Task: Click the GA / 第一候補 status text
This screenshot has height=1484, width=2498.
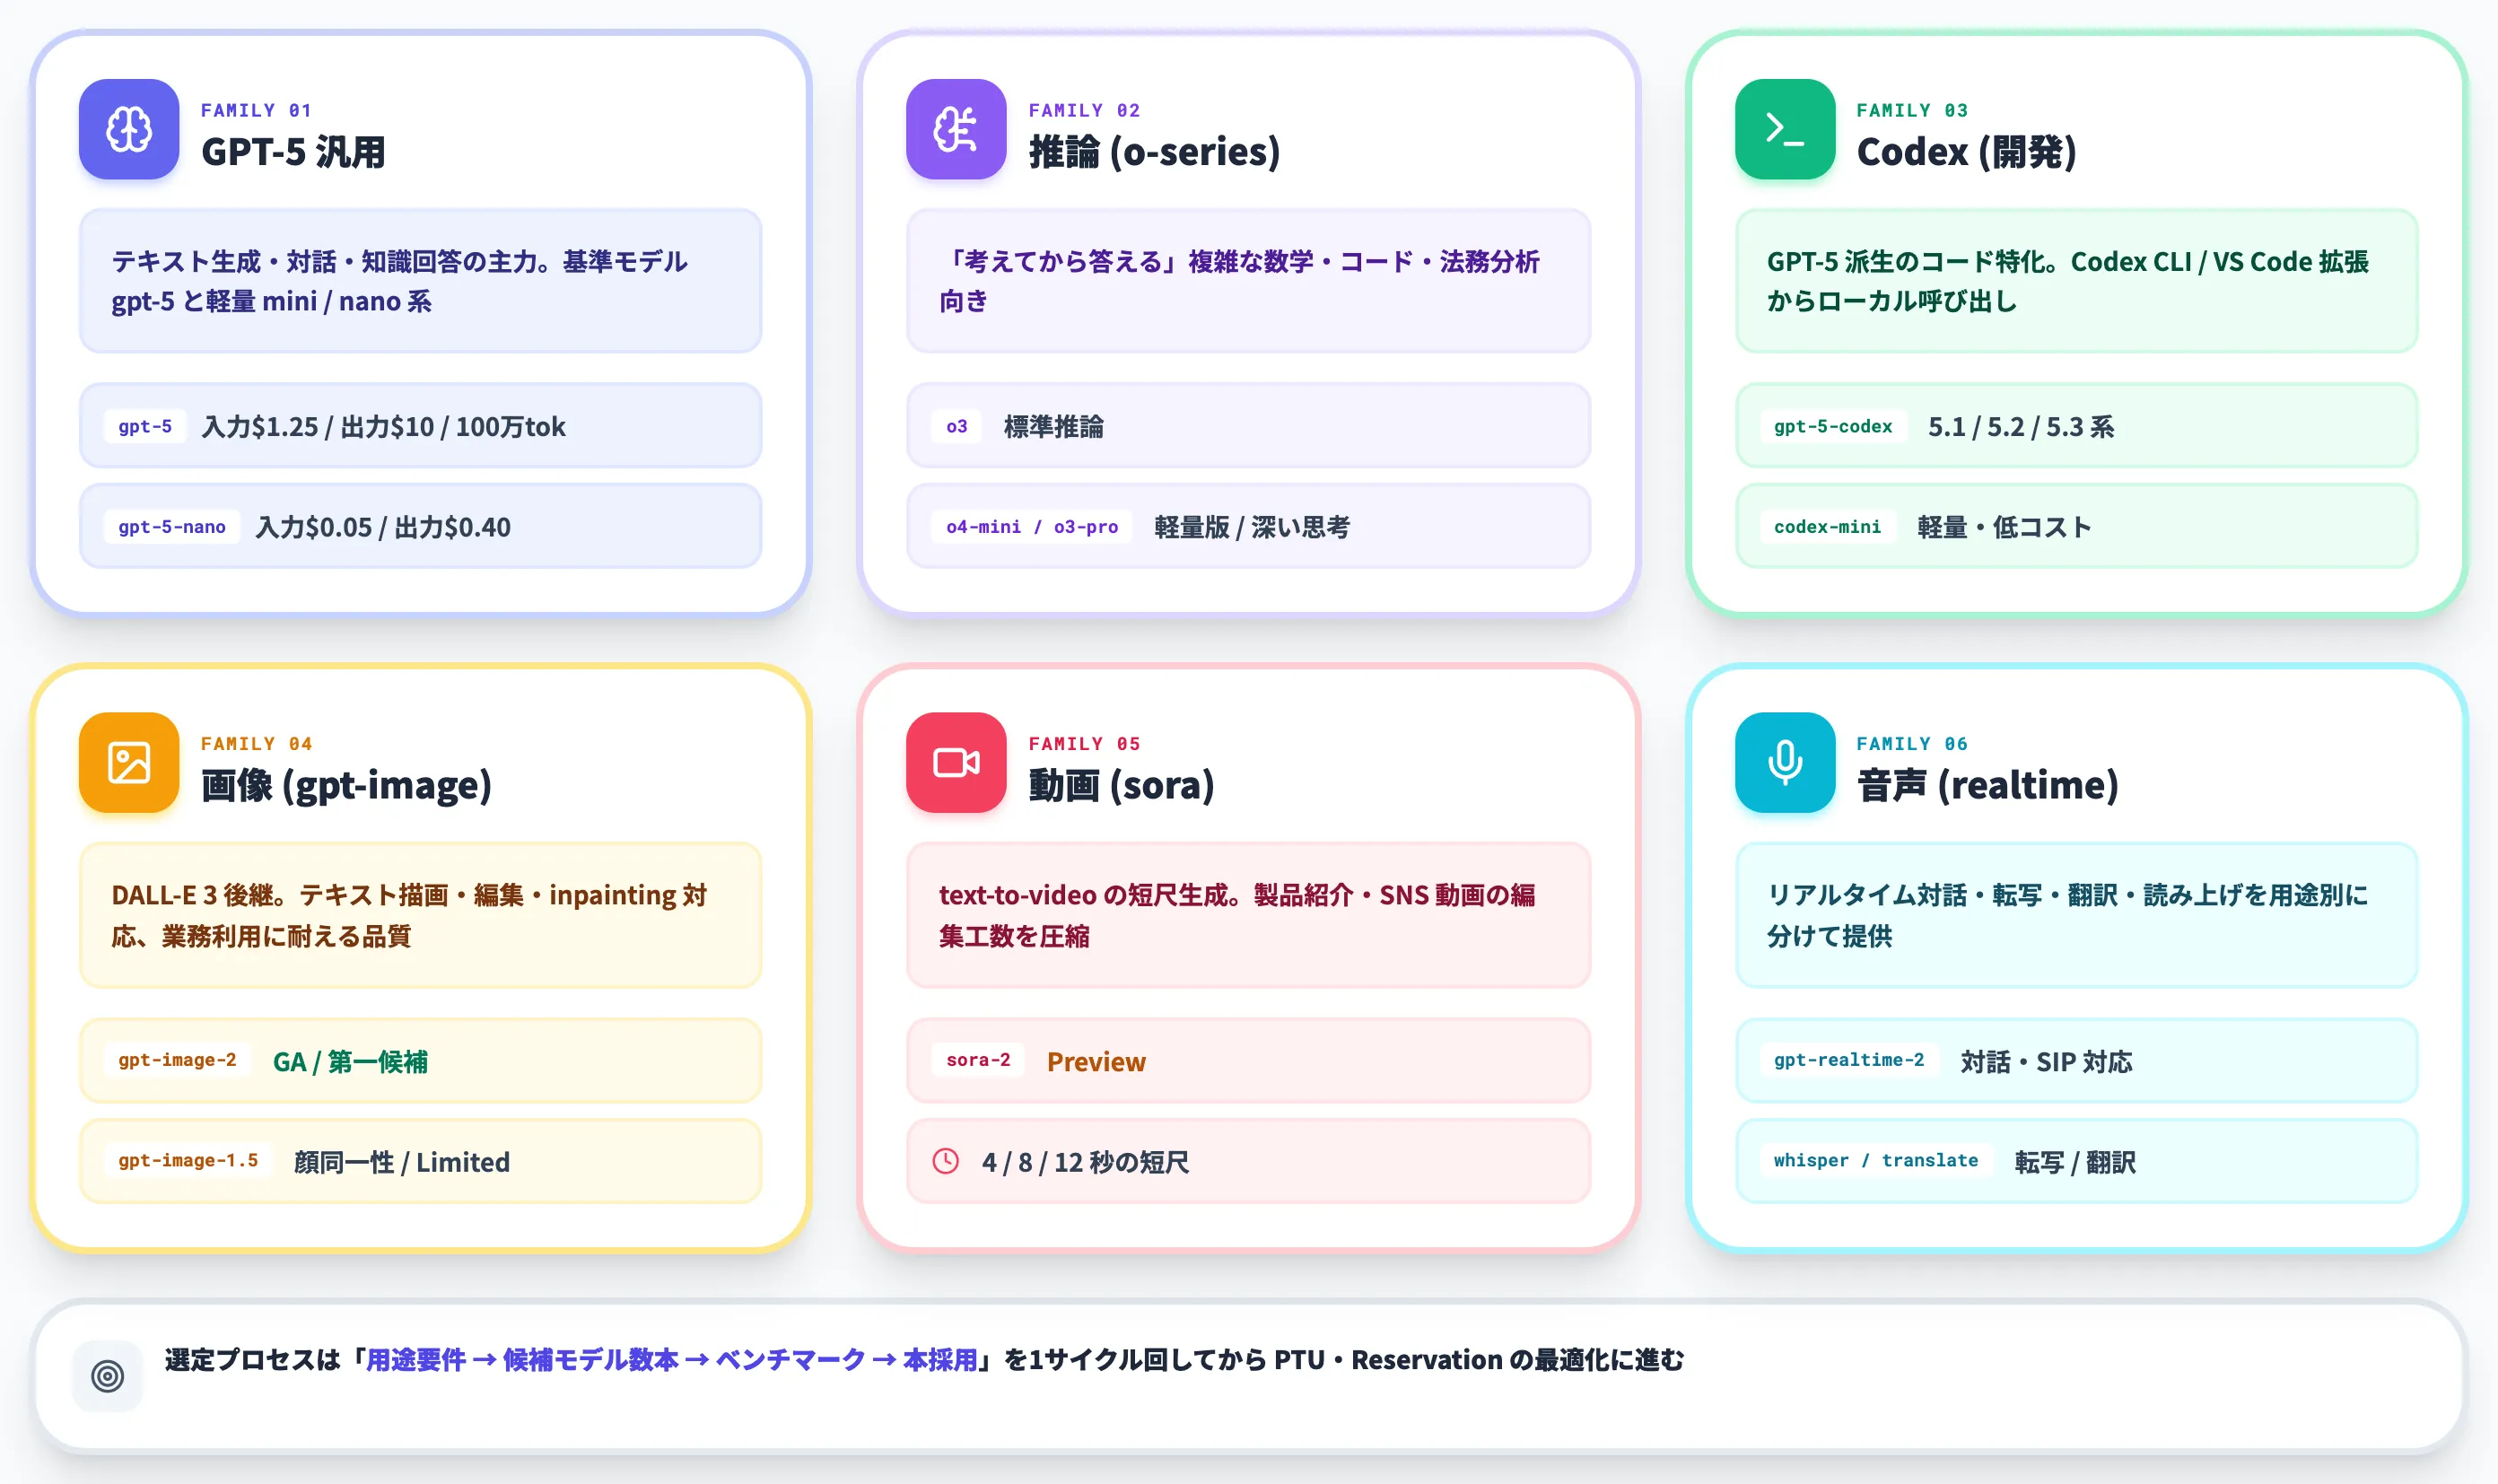Action: click(x=350, y=1061)
